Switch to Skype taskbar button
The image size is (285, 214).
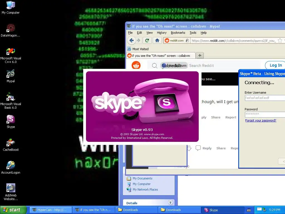[222, 210]
